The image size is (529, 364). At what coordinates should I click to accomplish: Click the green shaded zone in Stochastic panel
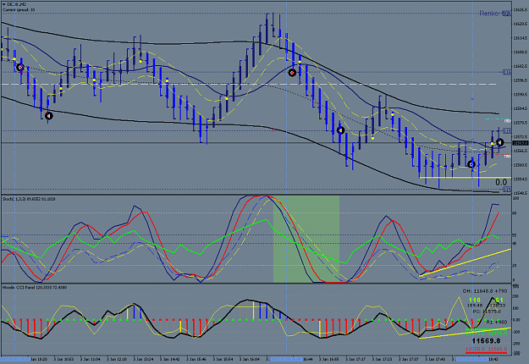tap(306, 240)
